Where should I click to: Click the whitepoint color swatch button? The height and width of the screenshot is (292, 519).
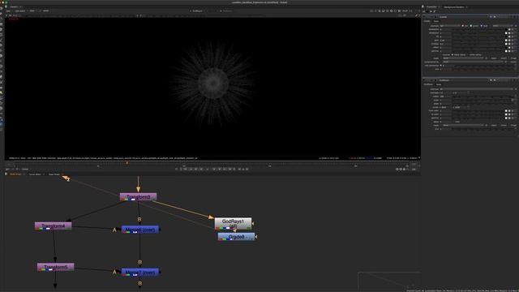click(x=506, y=33)
